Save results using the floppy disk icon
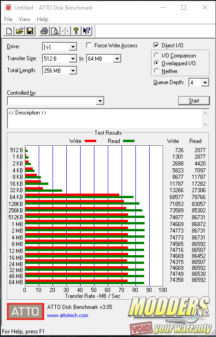Viewport: 216px width, 337px height. pyautogui.click(x=30, y=31)
